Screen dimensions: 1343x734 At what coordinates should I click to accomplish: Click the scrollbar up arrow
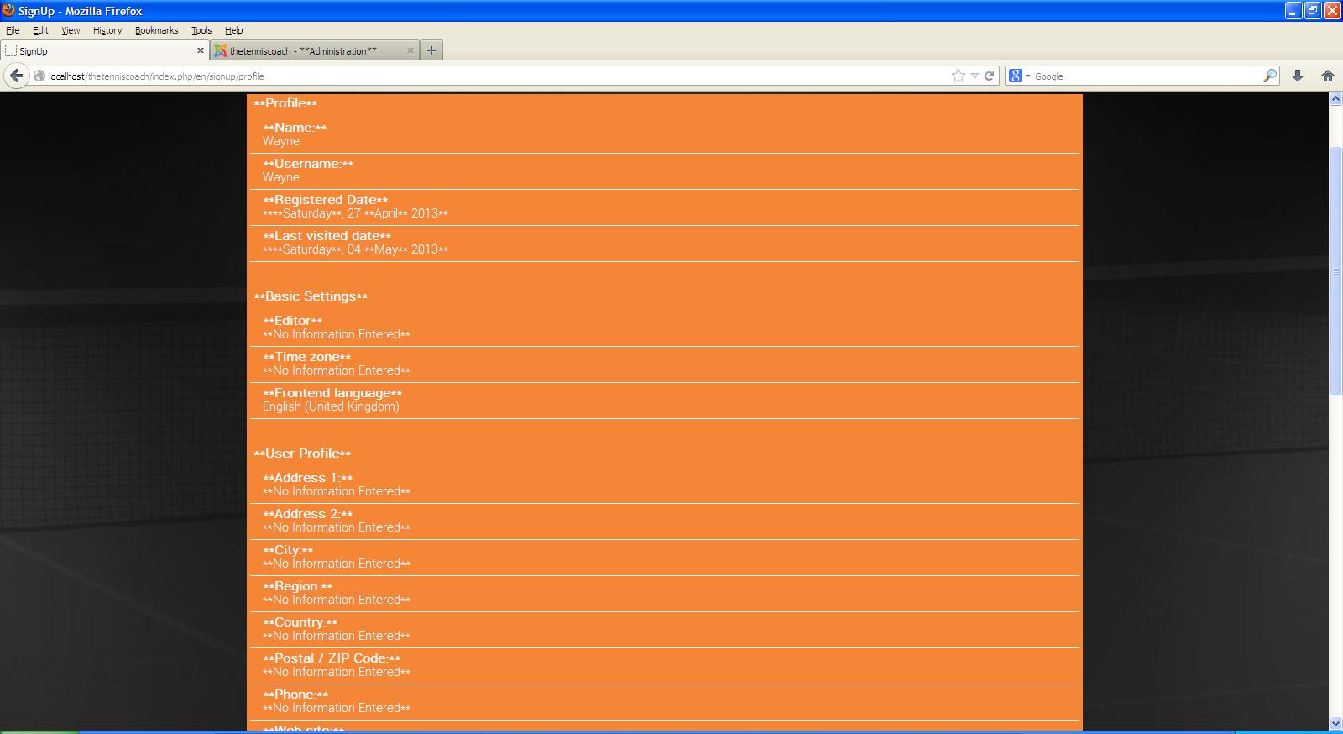click(1335, 99)
